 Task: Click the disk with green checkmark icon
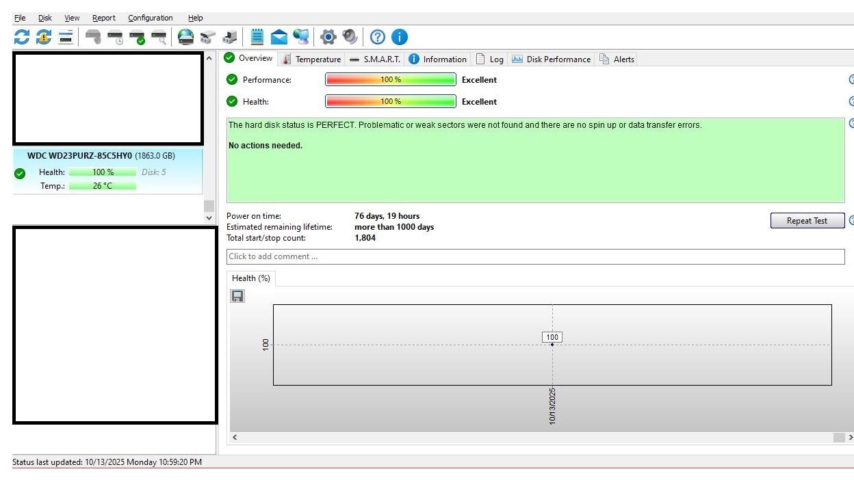137,37
